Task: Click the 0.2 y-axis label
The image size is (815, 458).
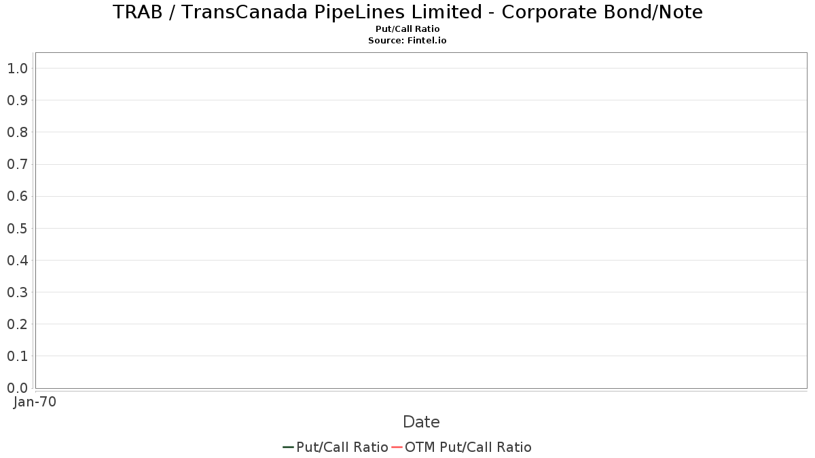Action: 17,324
